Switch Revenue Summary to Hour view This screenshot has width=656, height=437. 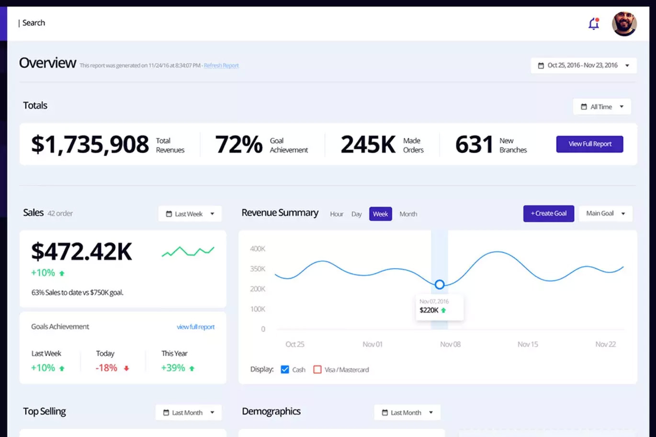click(x=337, y=214)
